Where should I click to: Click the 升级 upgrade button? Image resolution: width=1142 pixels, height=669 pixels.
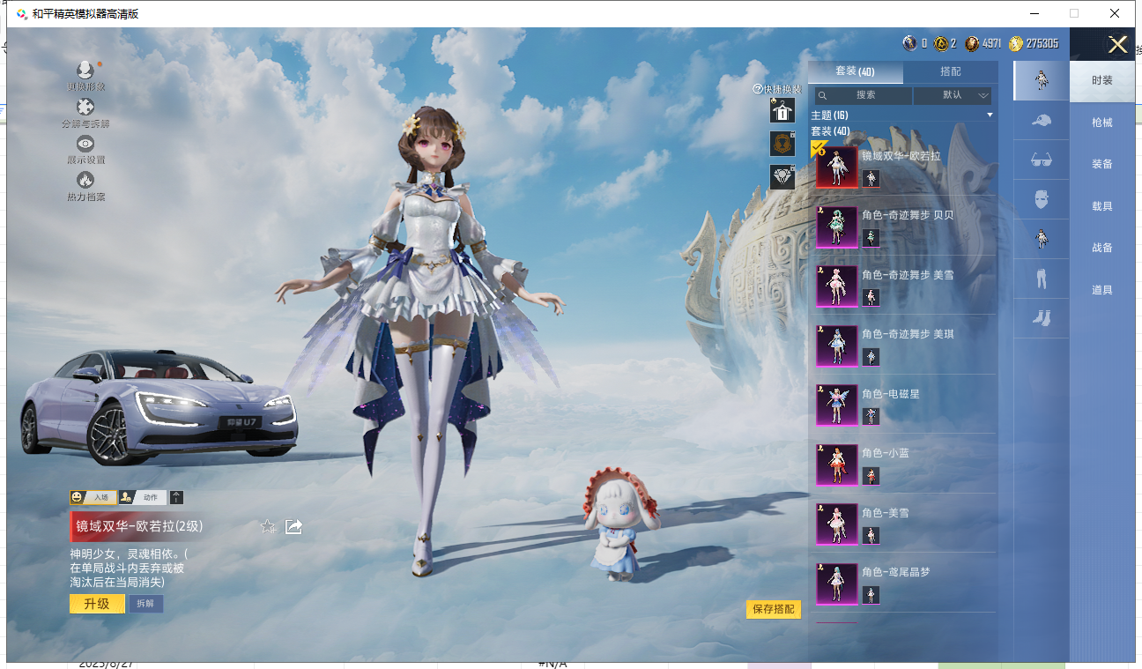point(97,604)
